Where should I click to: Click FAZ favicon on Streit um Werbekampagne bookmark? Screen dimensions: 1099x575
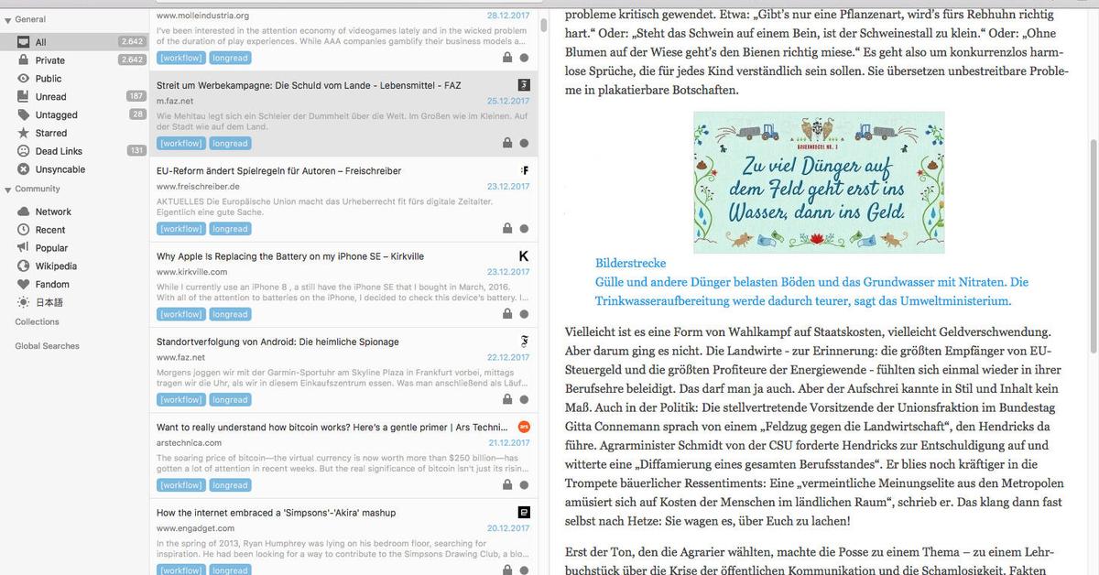(x=524, y=85)
